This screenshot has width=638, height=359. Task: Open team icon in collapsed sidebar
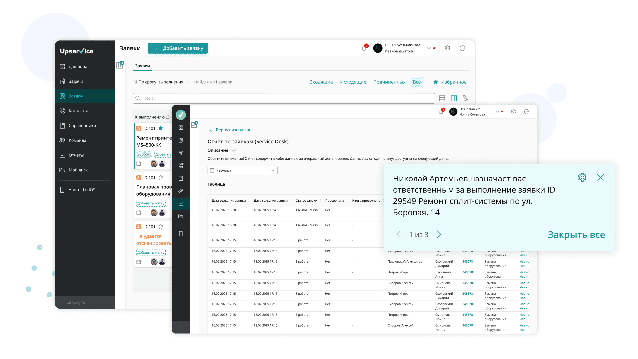click(181, 191)
